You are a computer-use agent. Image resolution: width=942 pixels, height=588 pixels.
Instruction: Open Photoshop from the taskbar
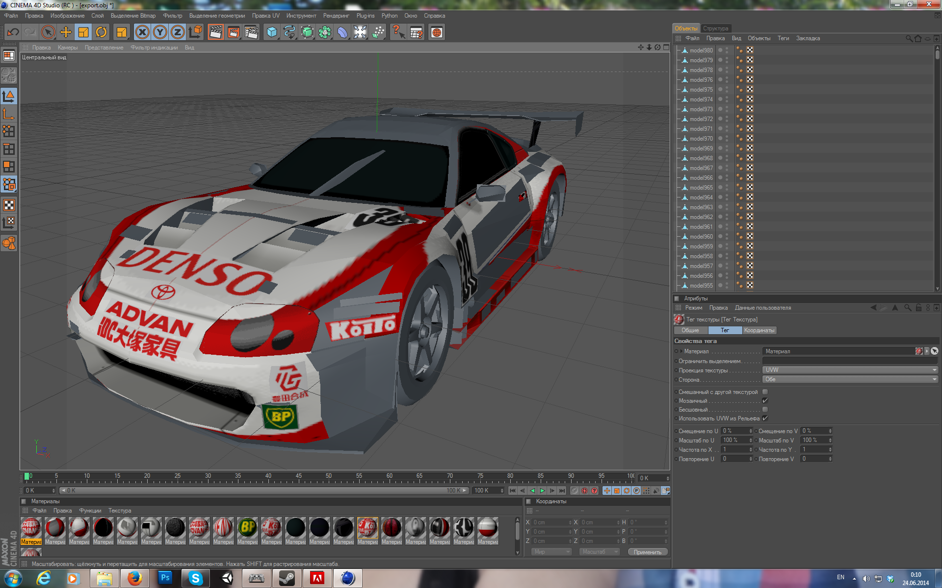165,578
